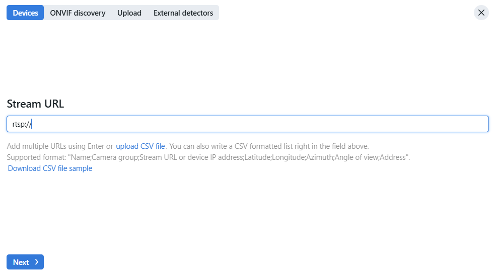
Task: Select the Upload tab
Action: point(129,13)
